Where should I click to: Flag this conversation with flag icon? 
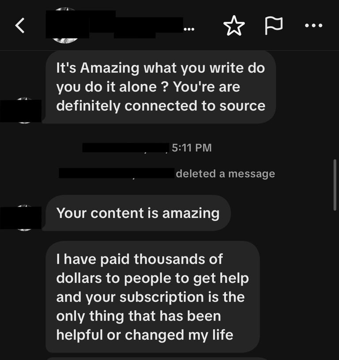(274, 26)
